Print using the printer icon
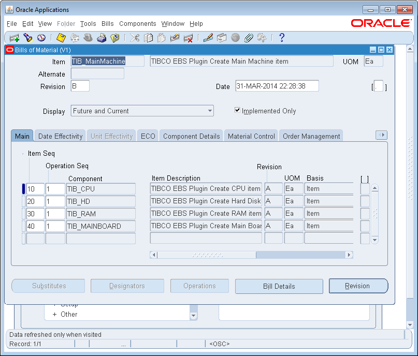The width and height of the screenshot is (418, 356). click(x=102, y=38)
